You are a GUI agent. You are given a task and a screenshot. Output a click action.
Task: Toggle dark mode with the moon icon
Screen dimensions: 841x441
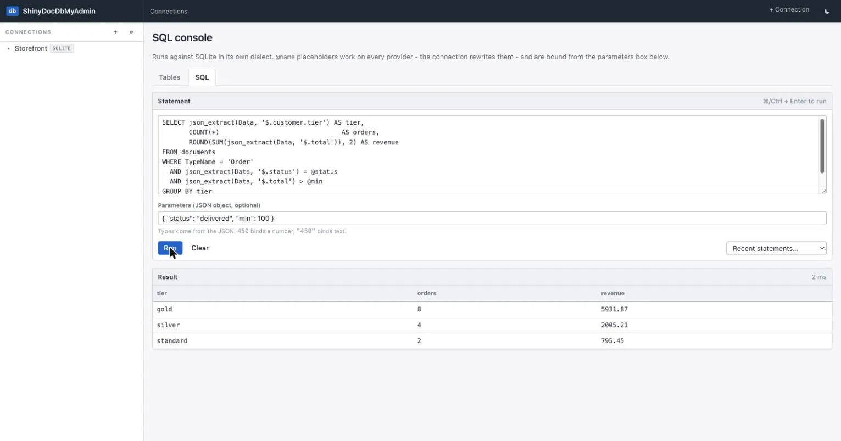pyautogui.click(x=827, y=11)
